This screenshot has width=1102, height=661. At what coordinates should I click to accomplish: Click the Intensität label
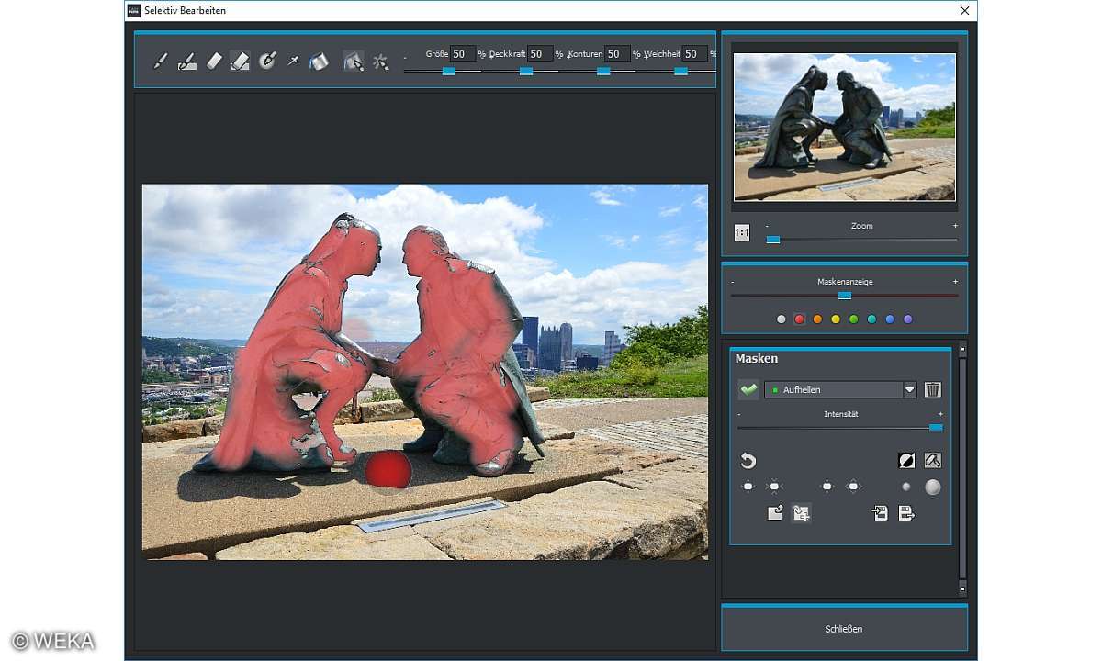coord(841,414)
